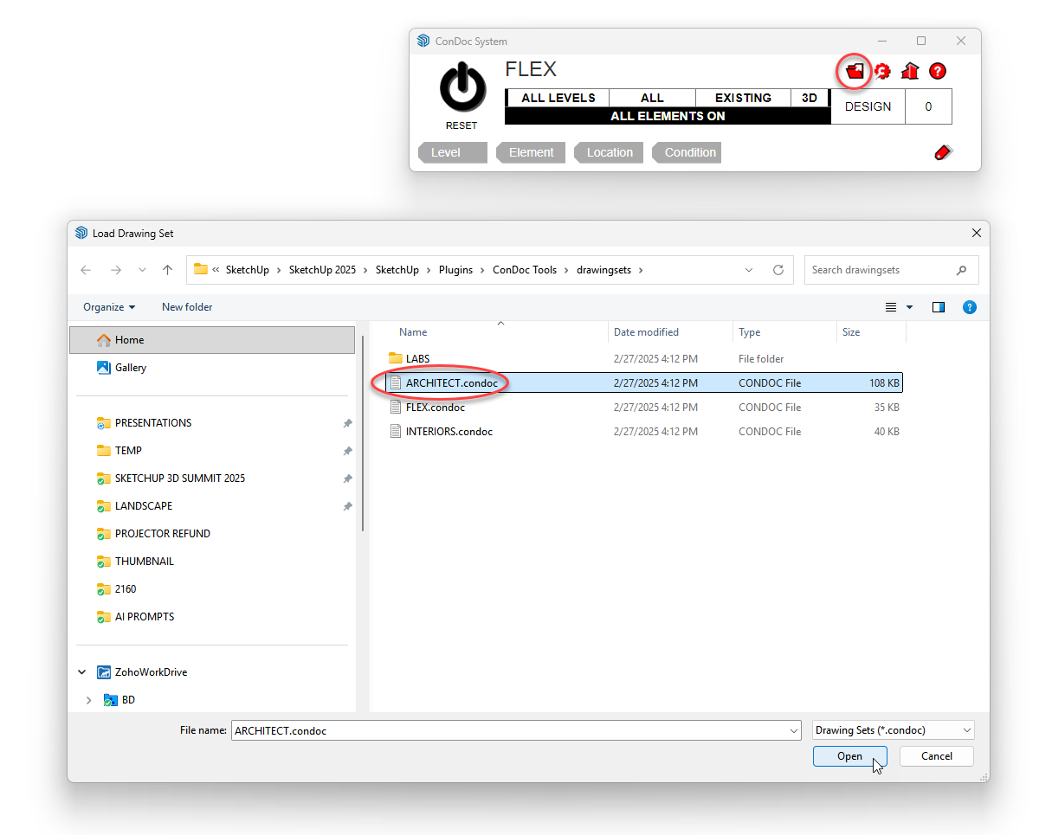Open ConDoc help with the red question mark
The height and width of the screenshot is (835, 1052).
tap(938, 71)
